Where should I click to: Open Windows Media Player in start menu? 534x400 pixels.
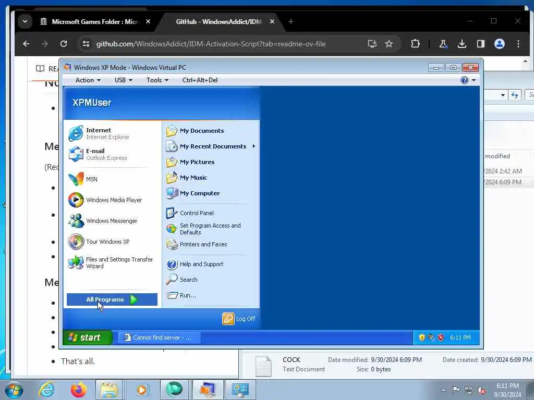[x=105, y=200]
